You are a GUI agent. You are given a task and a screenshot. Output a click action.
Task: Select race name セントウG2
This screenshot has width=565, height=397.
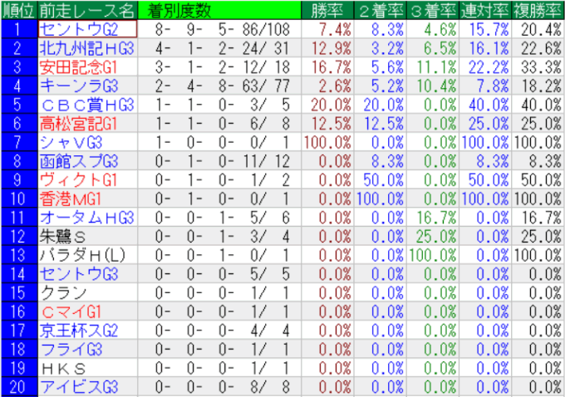(79, 29)
